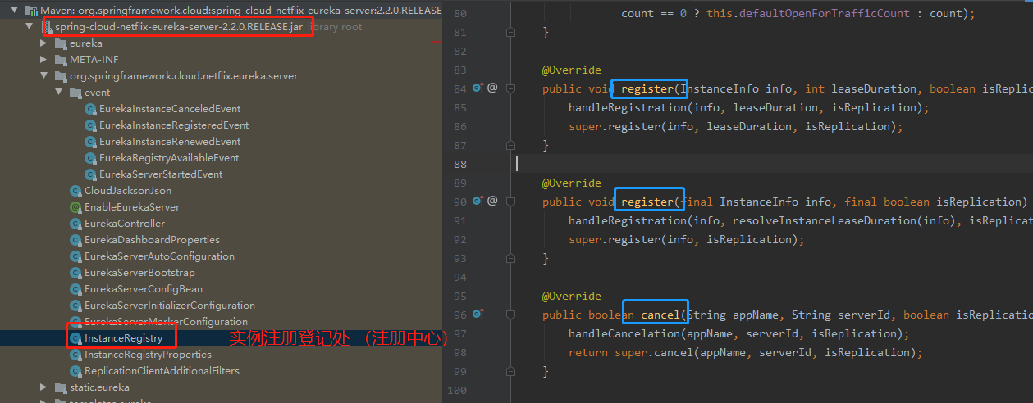The width and height of the screenshot is (1033, 403).
Task: Select ReplicationClientAdditionalFilters tree row
Action: coord(222,371)
